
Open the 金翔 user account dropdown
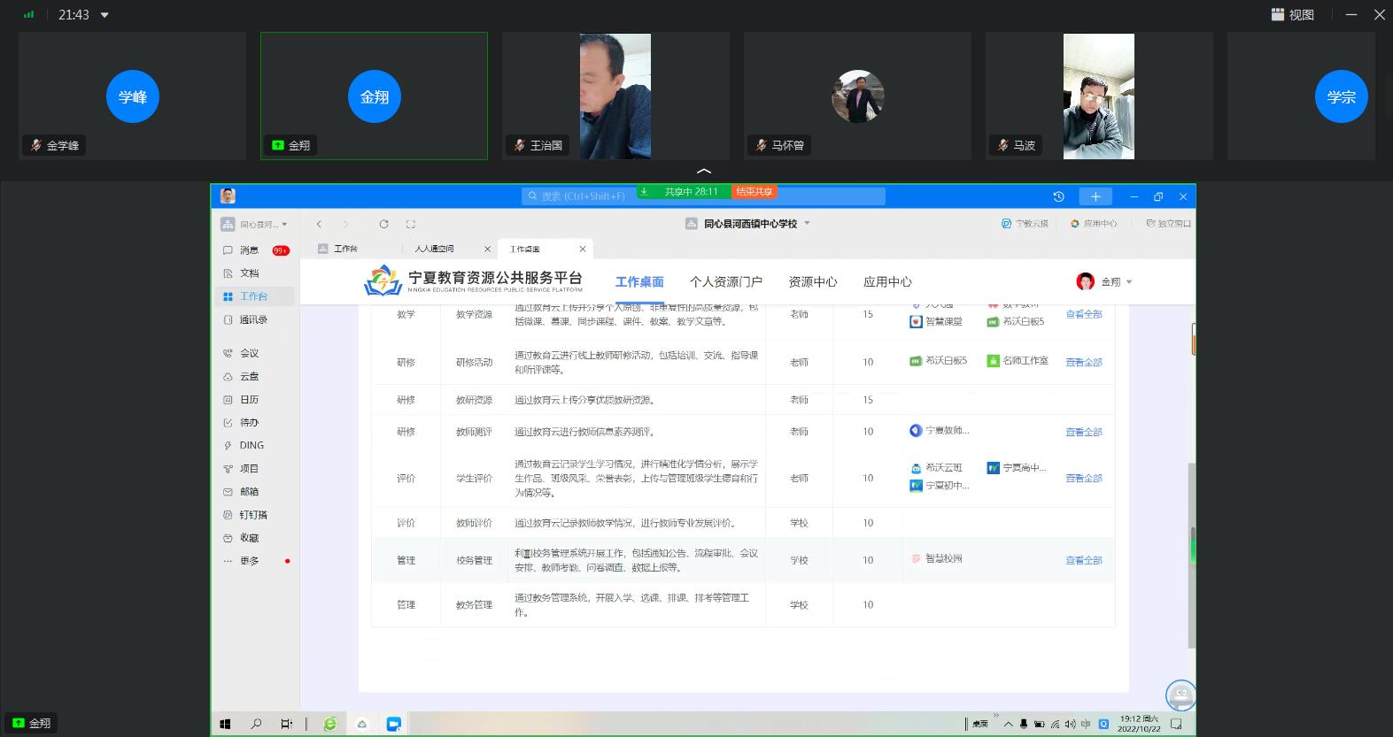tap(1105, 282)
